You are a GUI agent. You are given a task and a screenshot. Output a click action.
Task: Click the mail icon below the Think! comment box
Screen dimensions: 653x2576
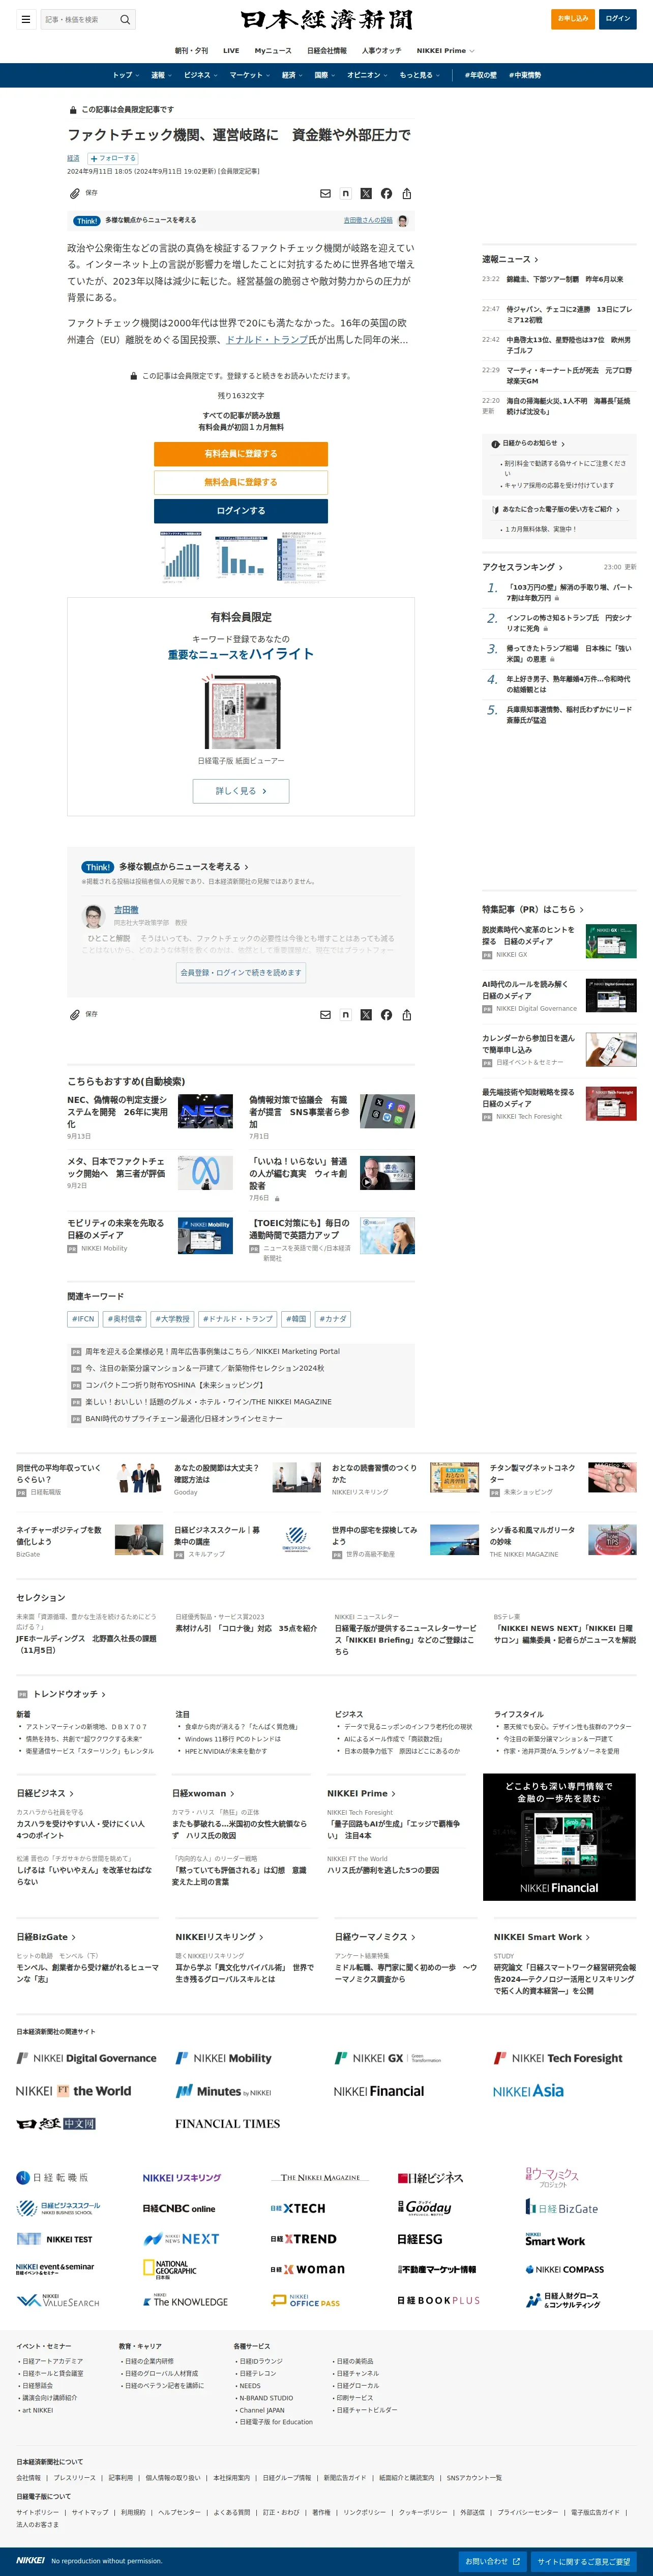[x=325, y=1014]
